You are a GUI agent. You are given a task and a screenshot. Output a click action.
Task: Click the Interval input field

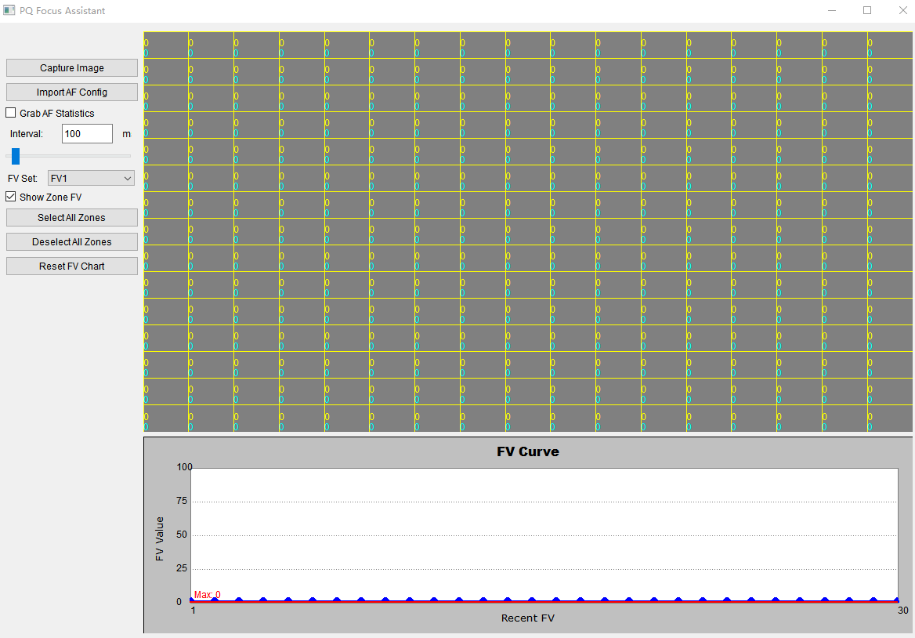click(87, 134)
